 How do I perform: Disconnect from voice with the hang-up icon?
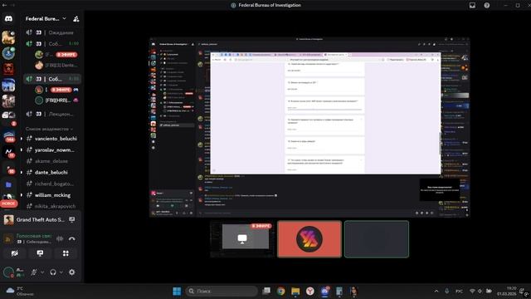pyautogui.click(x=72, y=238)
